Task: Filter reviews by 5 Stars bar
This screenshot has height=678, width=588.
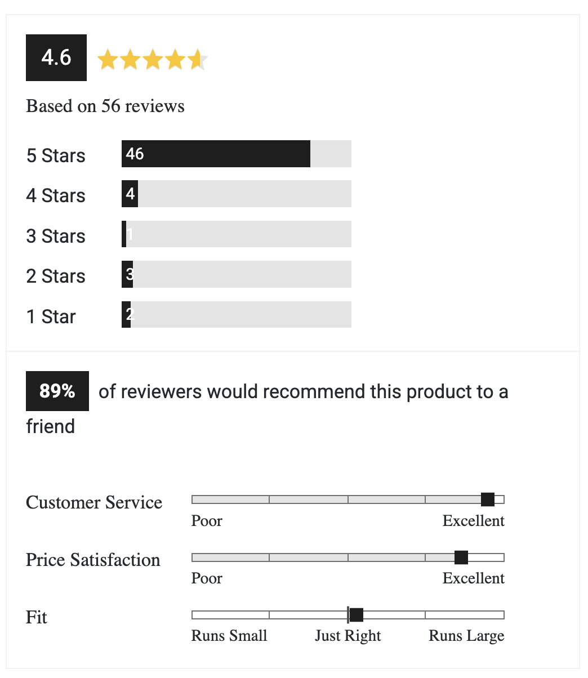Action: [236, 154]
